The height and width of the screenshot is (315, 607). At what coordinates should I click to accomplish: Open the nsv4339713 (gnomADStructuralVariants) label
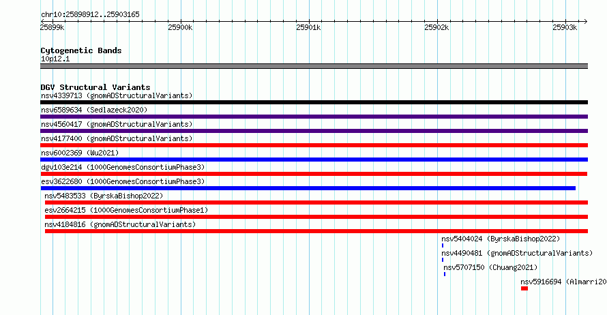point(117,95)
